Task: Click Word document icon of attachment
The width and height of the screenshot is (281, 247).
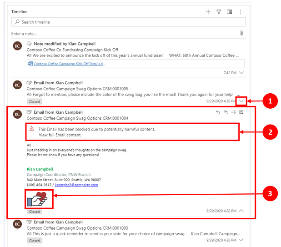Action: (30, 64)
